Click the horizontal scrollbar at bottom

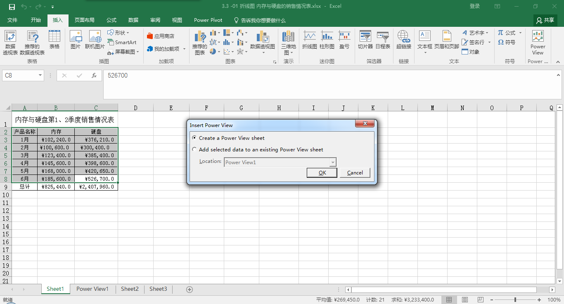[444, 290]
